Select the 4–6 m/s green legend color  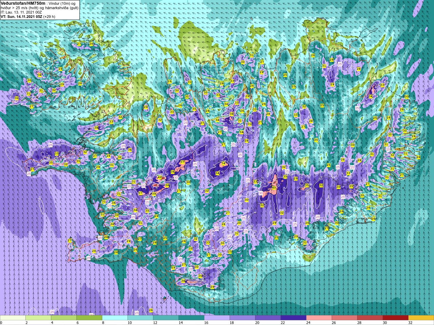click(x=64, y=318)
